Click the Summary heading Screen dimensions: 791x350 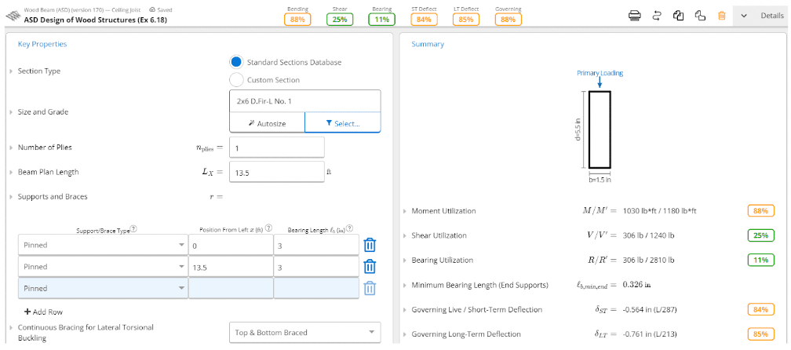(428, 44)
